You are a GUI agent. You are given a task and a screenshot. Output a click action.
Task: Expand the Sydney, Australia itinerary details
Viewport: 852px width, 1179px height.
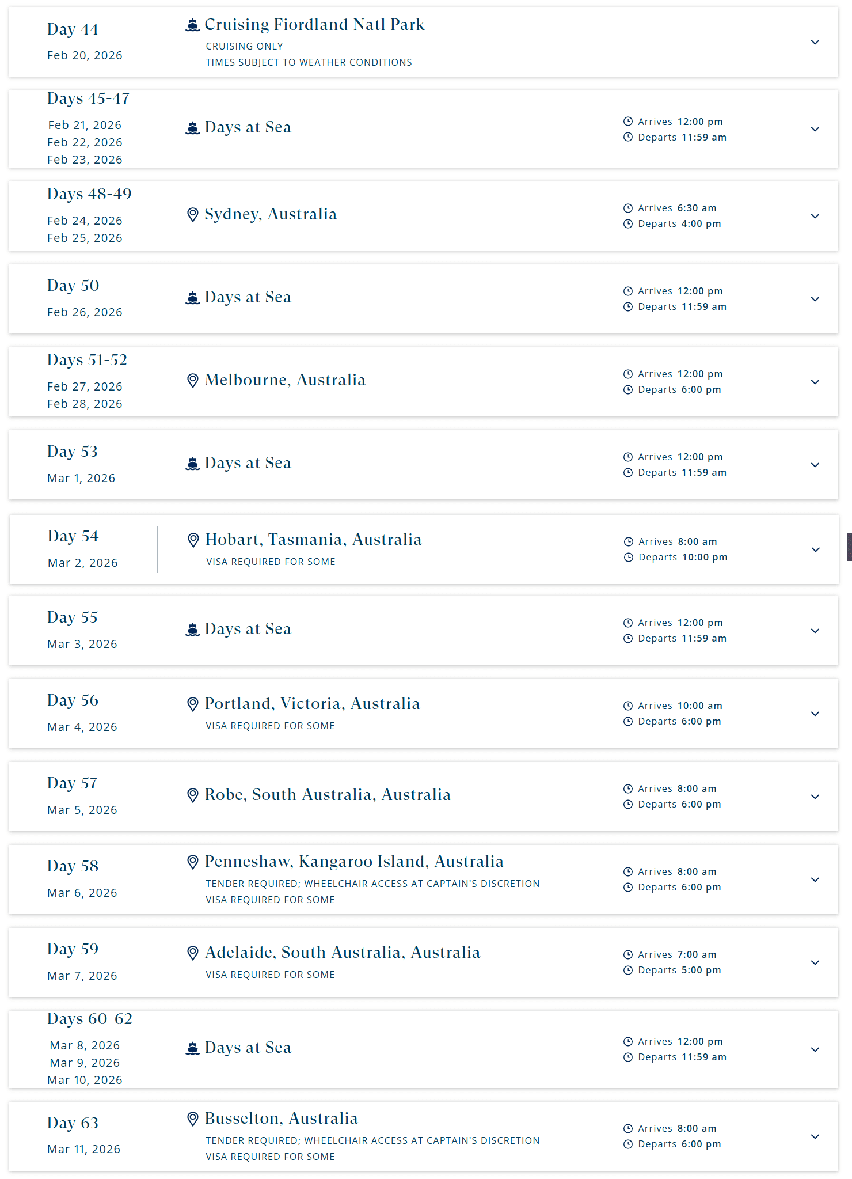815,217
